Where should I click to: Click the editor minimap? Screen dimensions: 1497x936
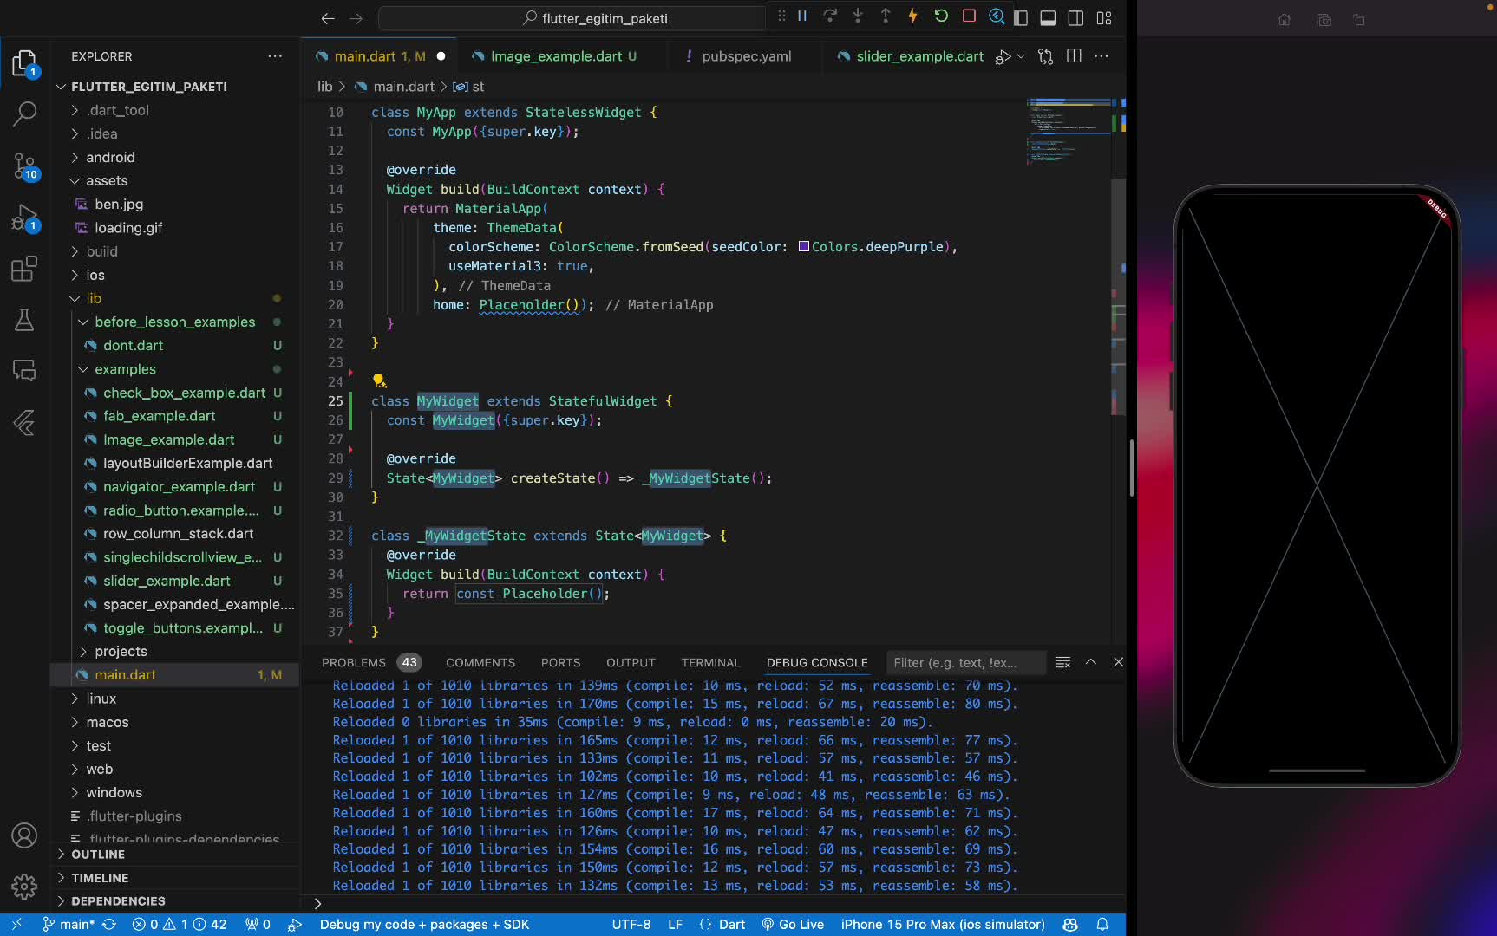(x=1069, y=130)
